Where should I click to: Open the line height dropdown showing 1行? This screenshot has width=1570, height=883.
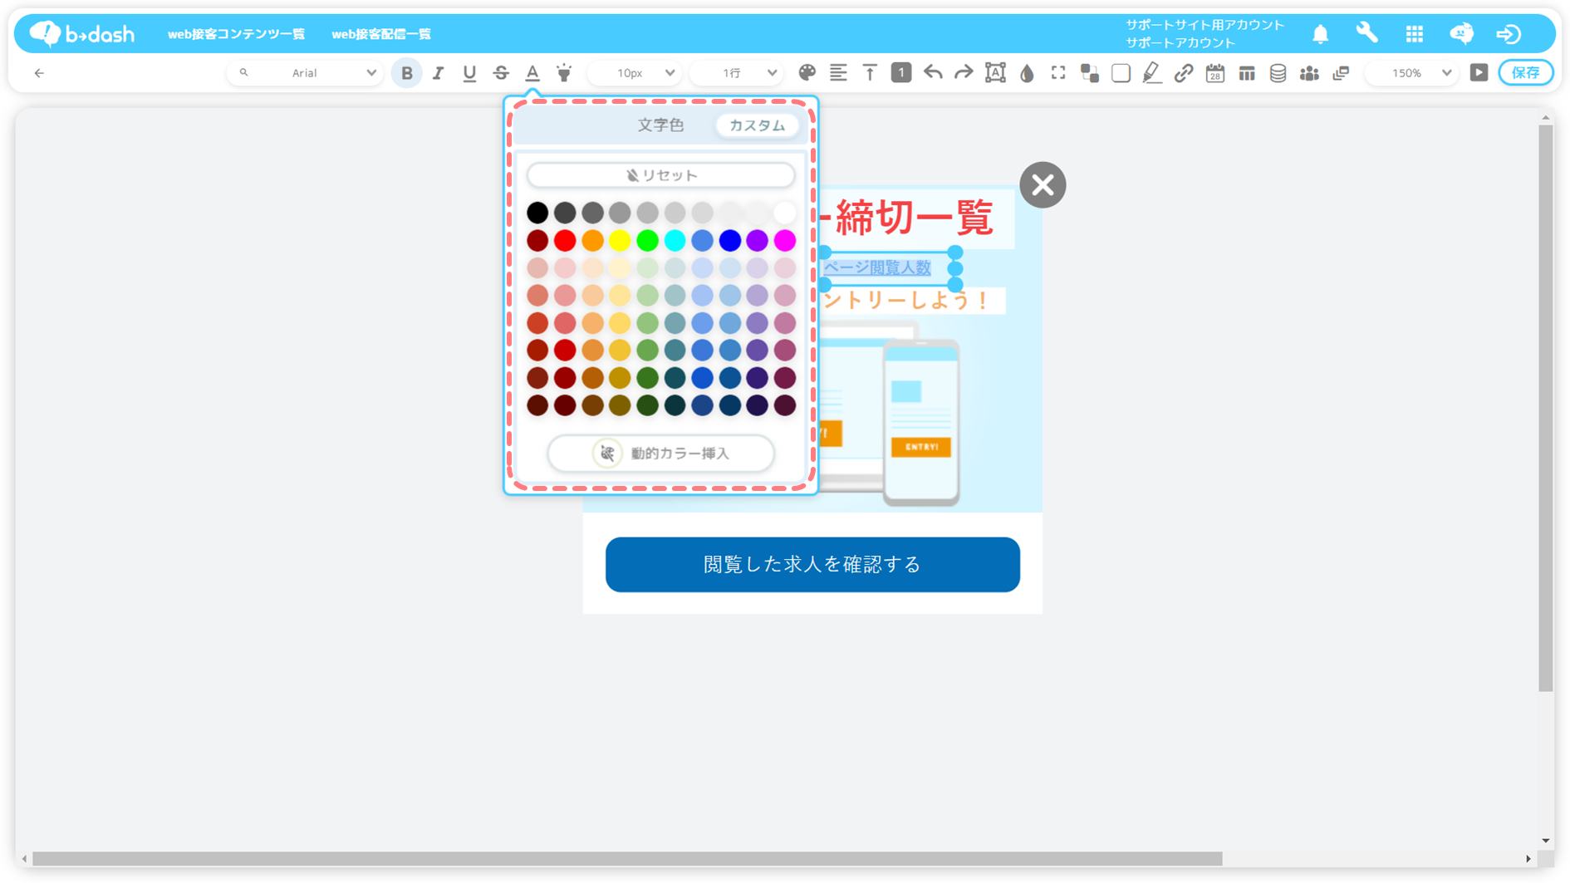pos(738,73)
